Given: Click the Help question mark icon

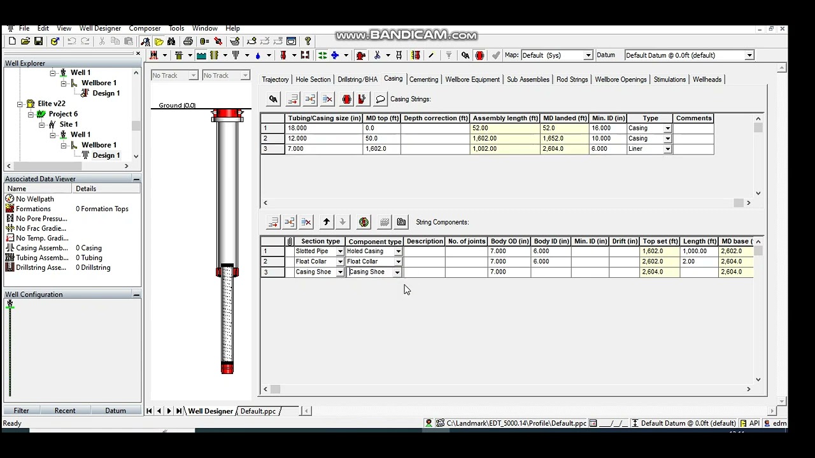Looking at the screenshot, I should (x=308, y=41).
